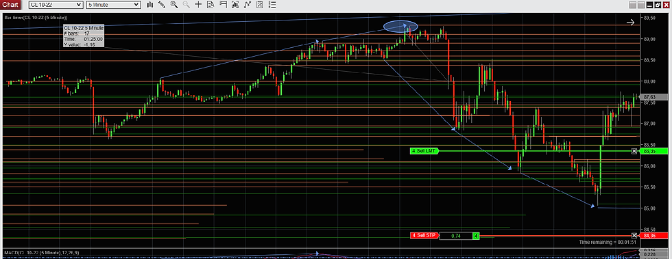This screenshot has width=672, height=259.
Task: Click the green 4 quantity box
Action: (x=476, y=236)
